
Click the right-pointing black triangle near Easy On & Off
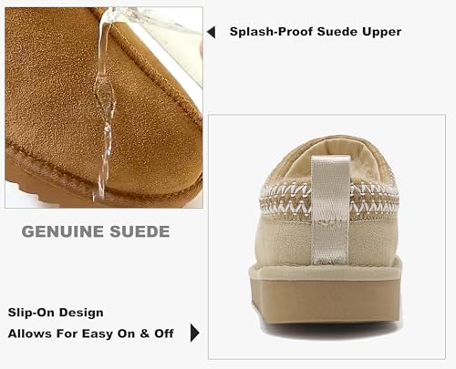point(194,333)
